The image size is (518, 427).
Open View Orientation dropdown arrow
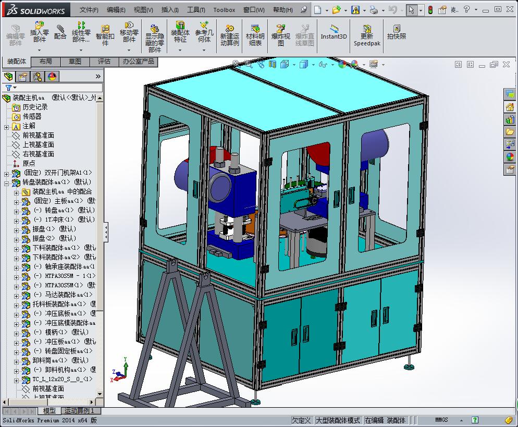[x=294, y=65]
